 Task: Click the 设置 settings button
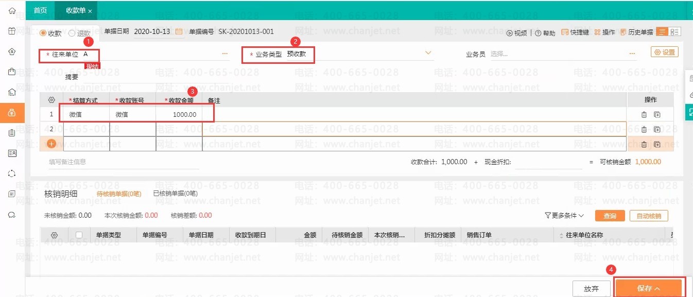click(x=665, y=52)
